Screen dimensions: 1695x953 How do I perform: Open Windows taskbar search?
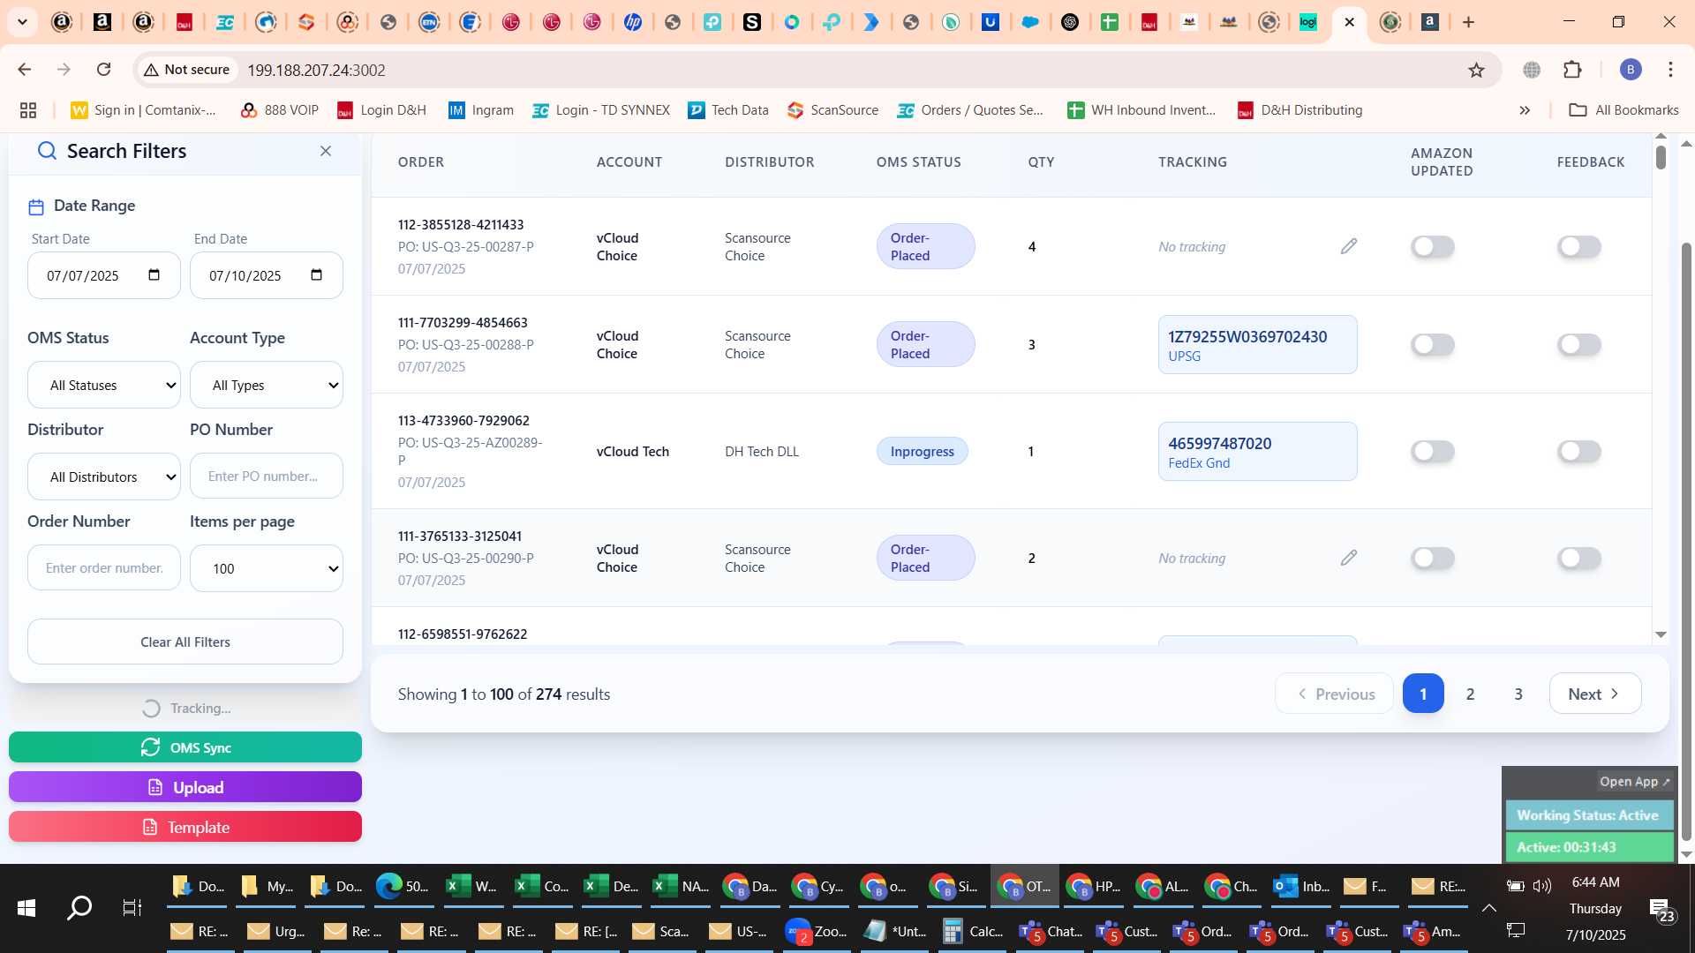point(79,907)
